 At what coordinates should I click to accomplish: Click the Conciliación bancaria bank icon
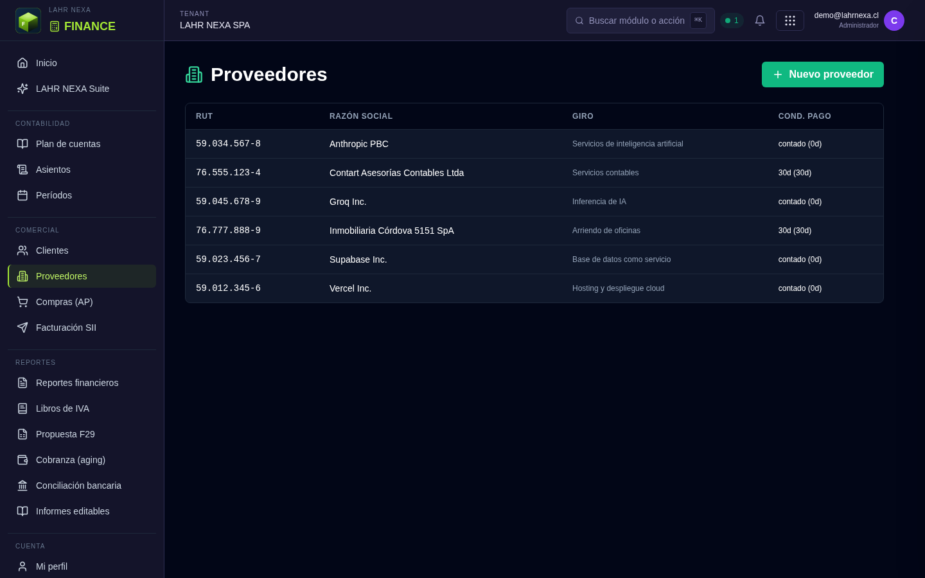22,486
